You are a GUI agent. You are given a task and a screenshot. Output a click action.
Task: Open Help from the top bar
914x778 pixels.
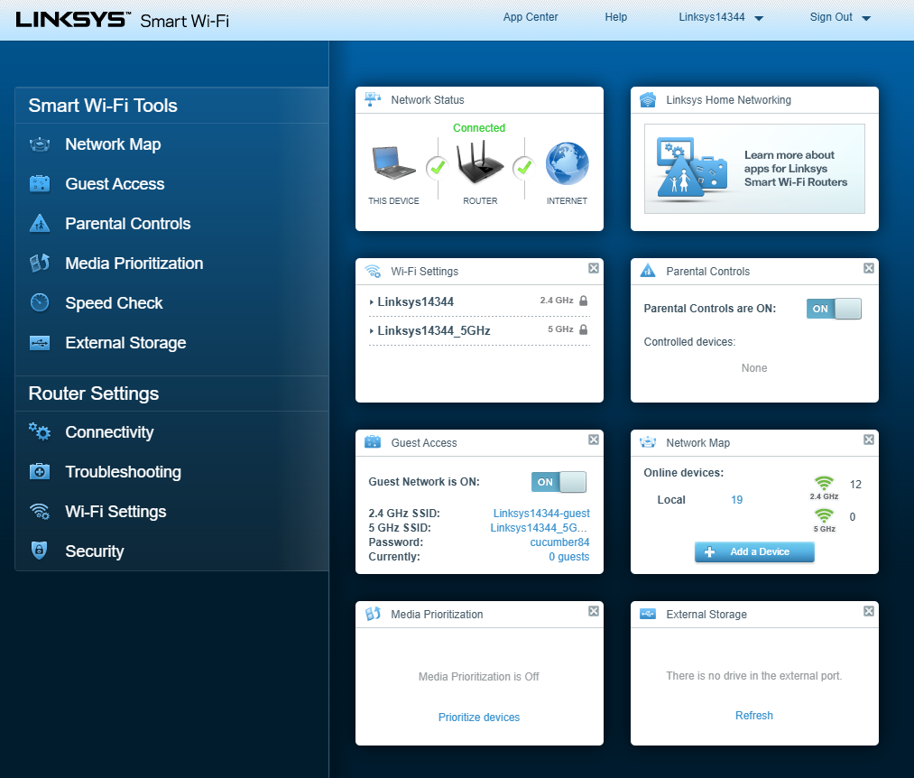coord(615,17)
